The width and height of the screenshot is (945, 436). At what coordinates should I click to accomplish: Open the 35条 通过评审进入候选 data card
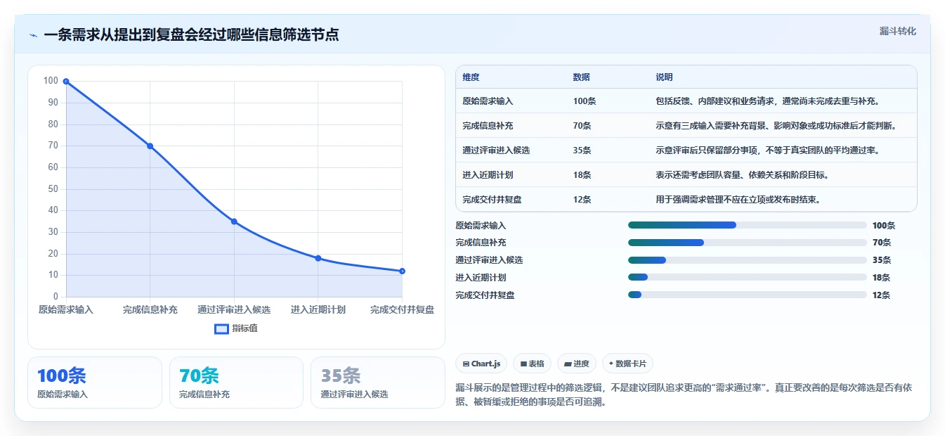[x=378, y=383]
